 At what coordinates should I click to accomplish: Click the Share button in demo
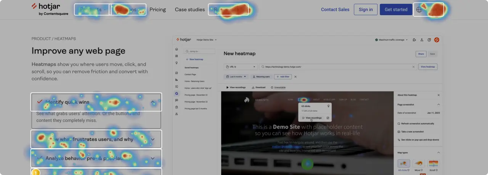click(x=421, y=54)
